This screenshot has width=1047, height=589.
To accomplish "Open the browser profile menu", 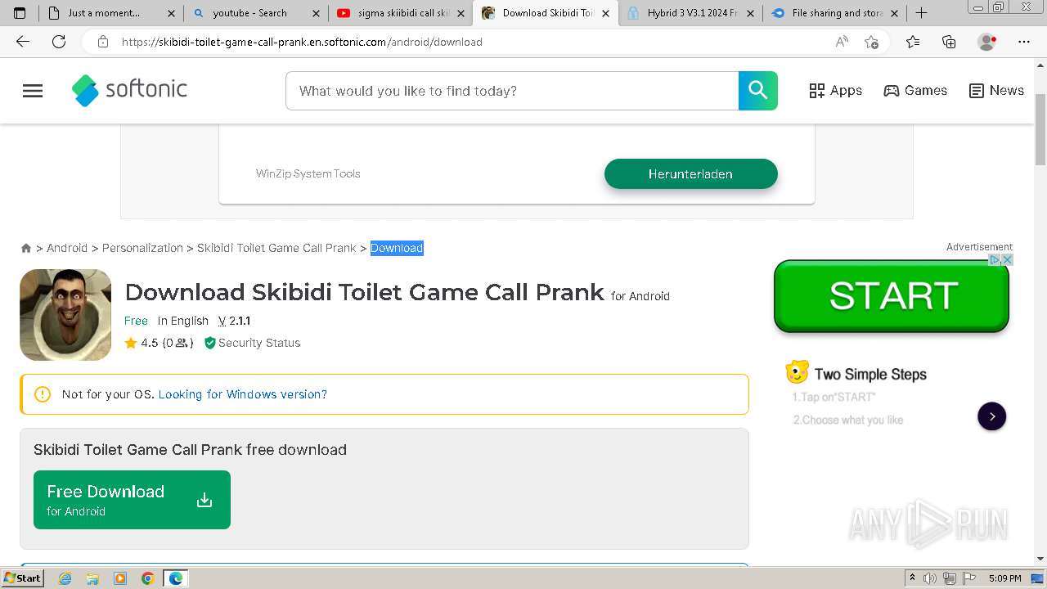I will pyautogui.click(x=987, y=42).
